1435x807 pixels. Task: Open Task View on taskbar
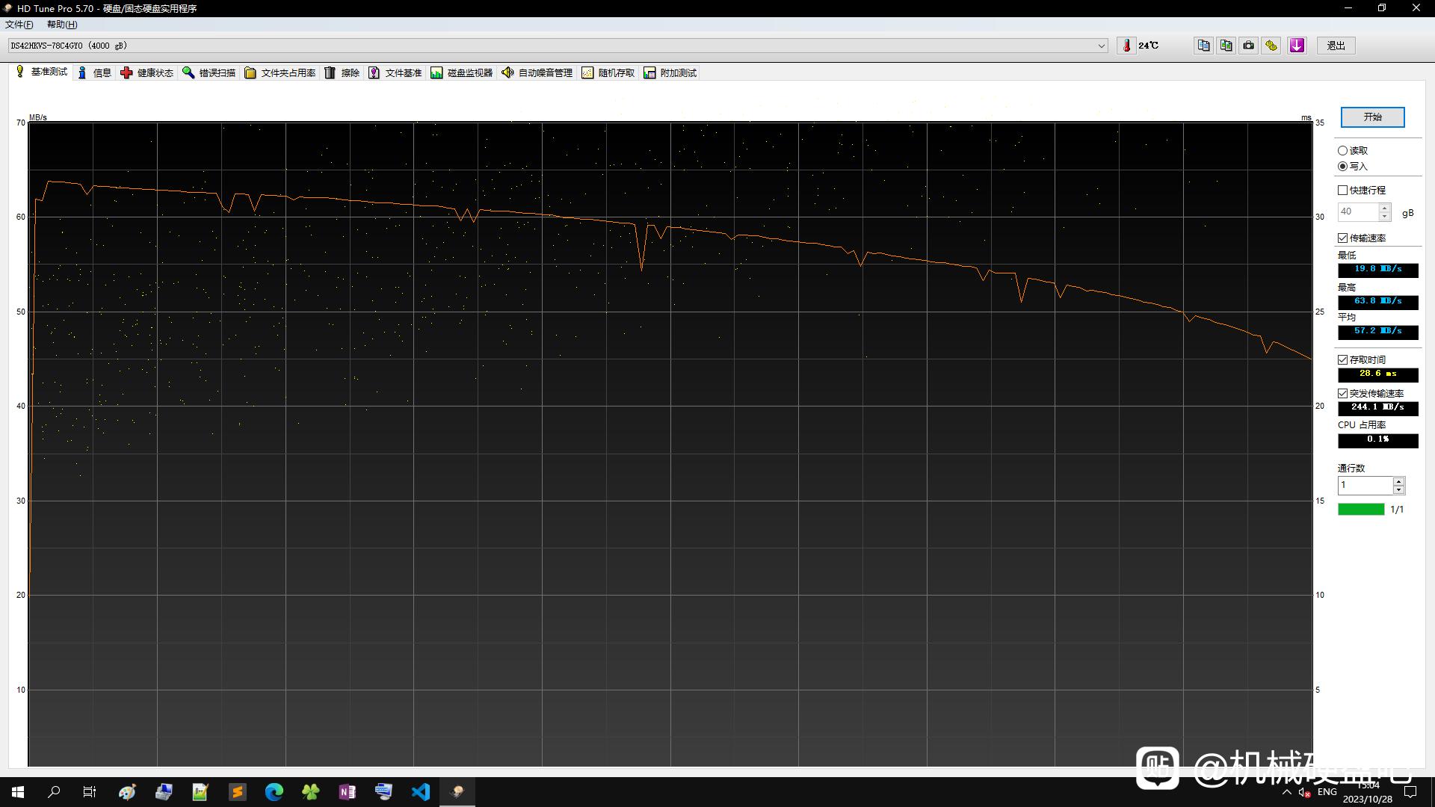tap(90, 792)
